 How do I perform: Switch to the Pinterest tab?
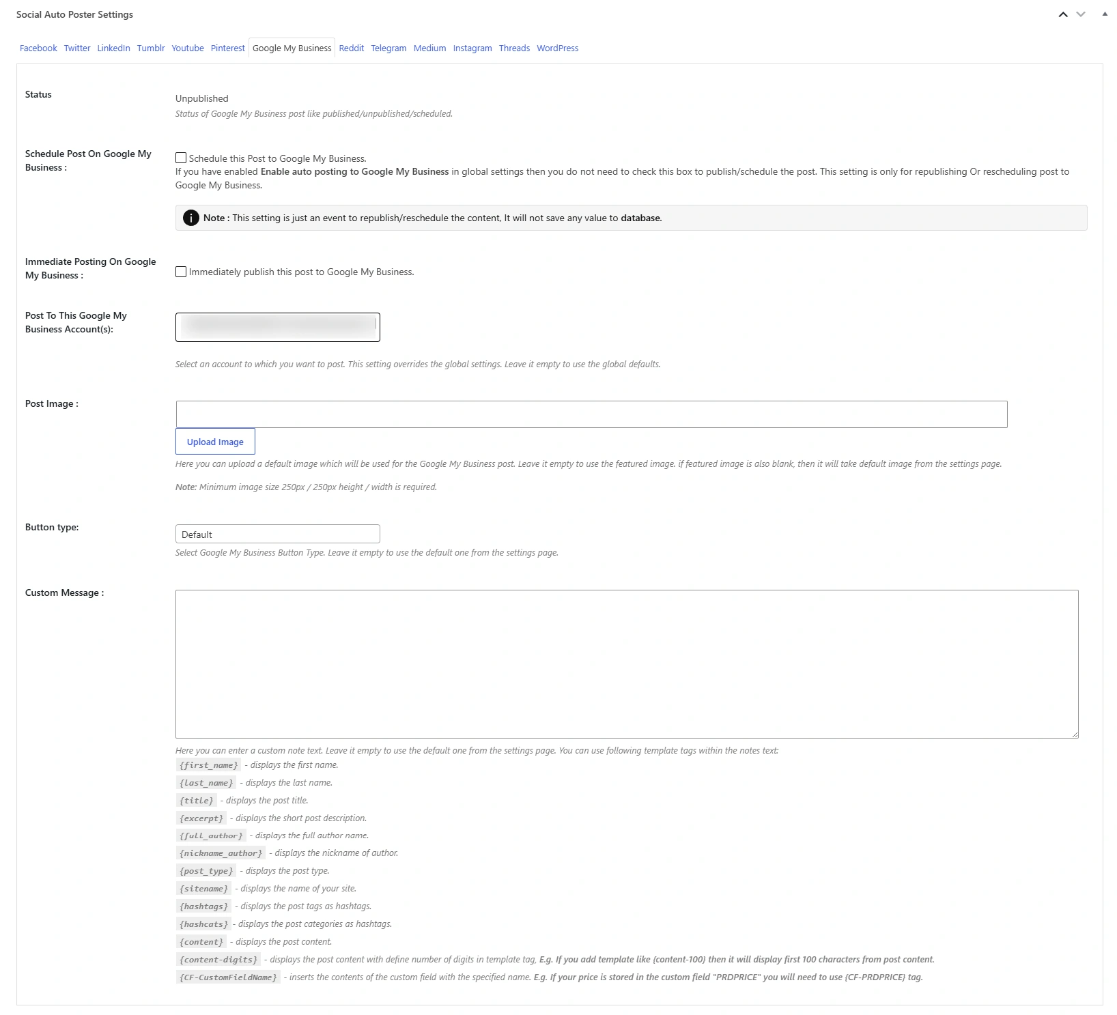click(228, 48)
